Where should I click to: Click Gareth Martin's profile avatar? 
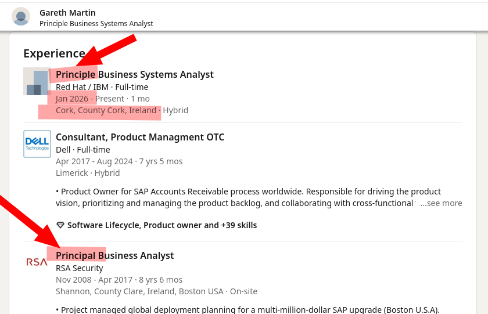point(21,16)
